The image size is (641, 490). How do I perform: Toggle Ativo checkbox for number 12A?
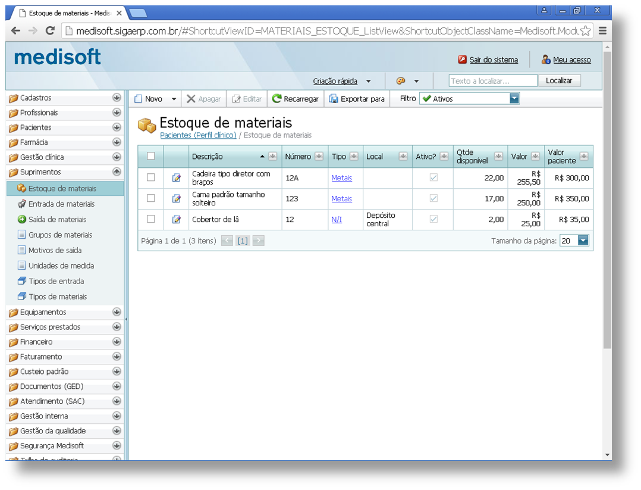433,177
